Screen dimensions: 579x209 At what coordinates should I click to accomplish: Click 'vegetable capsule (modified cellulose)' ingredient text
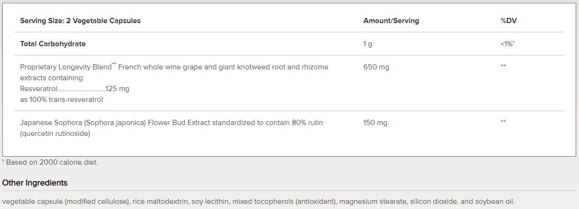coord(66,201)
